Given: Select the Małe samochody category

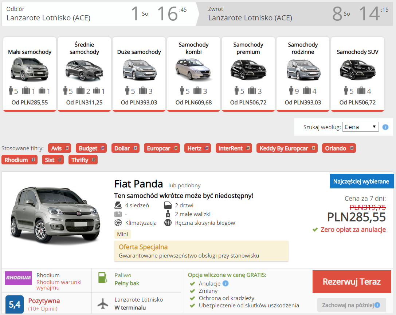Looking at the screenshot, I should [x=30, y=74].
